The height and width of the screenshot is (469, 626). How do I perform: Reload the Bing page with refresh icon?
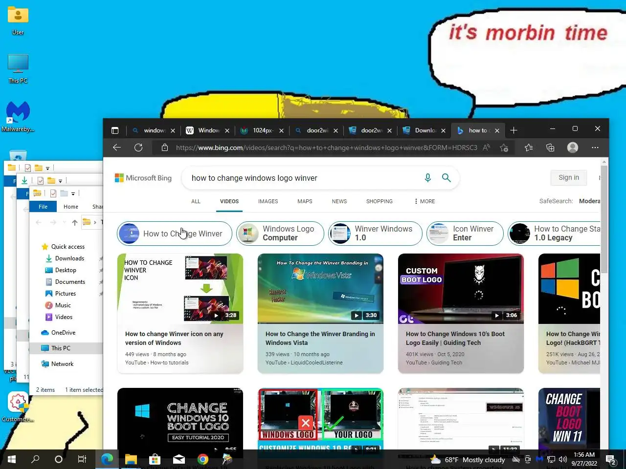(138, 148)
